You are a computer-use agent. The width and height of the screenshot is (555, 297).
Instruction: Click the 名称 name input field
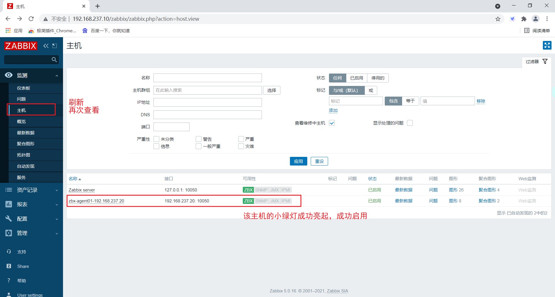(208, 78)
